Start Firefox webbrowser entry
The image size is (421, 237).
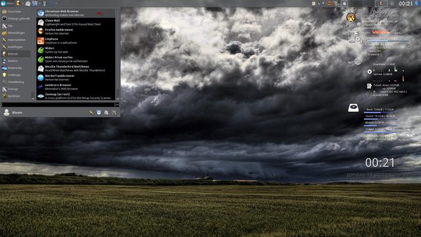point(76,32)
